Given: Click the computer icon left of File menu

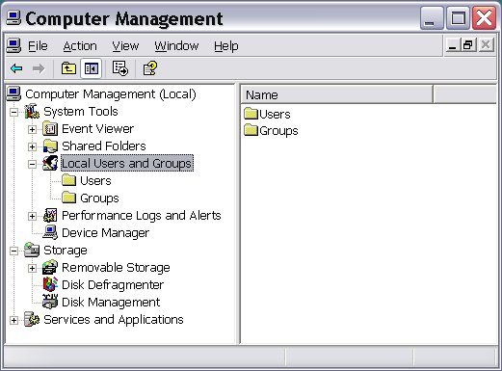Looking at the screenshot, I should [x=13, y=45].
